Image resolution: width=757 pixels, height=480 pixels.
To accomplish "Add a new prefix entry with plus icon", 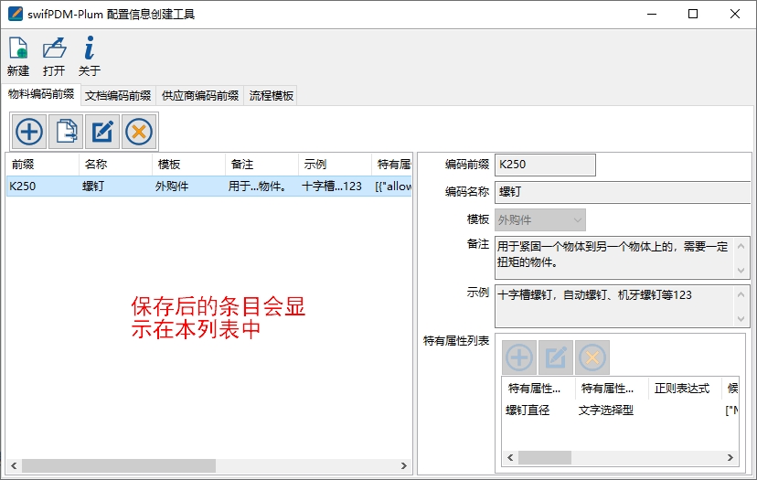I will (29, 132).
